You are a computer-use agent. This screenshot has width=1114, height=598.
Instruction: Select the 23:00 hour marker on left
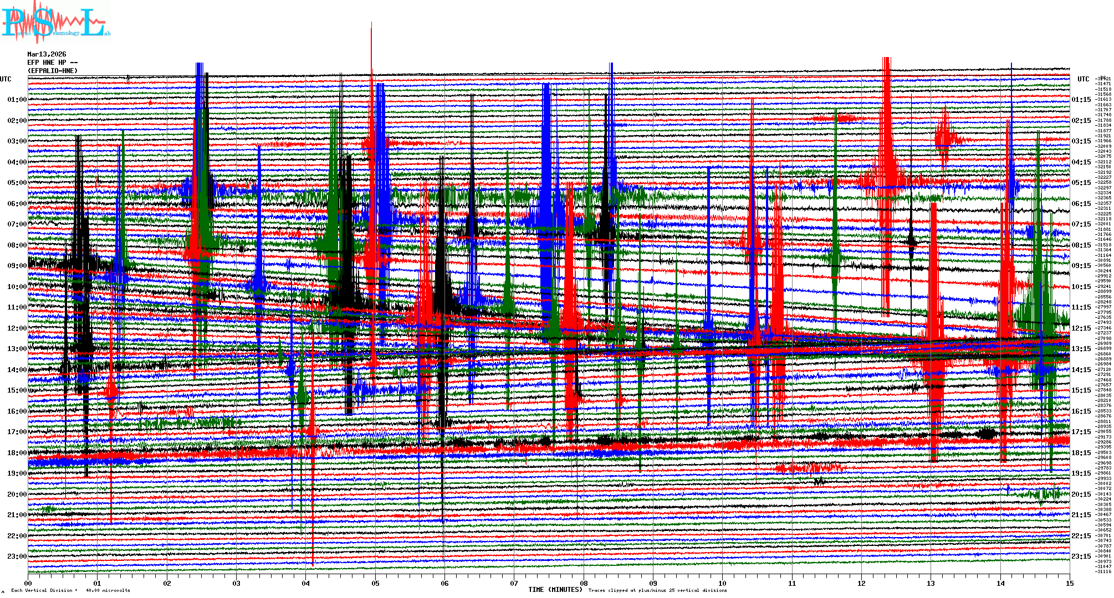17,556
